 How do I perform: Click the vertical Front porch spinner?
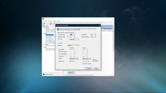click(87, 52)
